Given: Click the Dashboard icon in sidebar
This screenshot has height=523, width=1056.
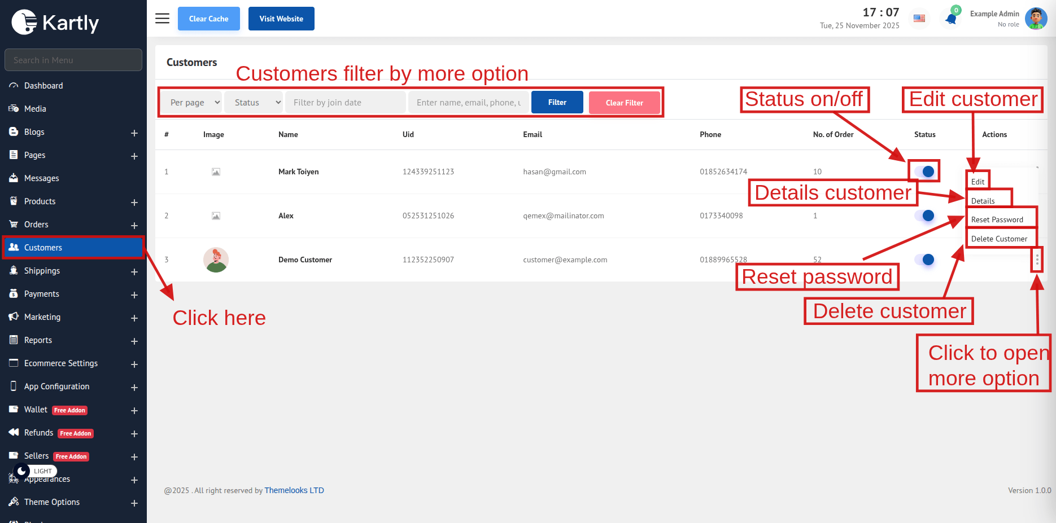Looking at the screenshot, I should 14,86.
